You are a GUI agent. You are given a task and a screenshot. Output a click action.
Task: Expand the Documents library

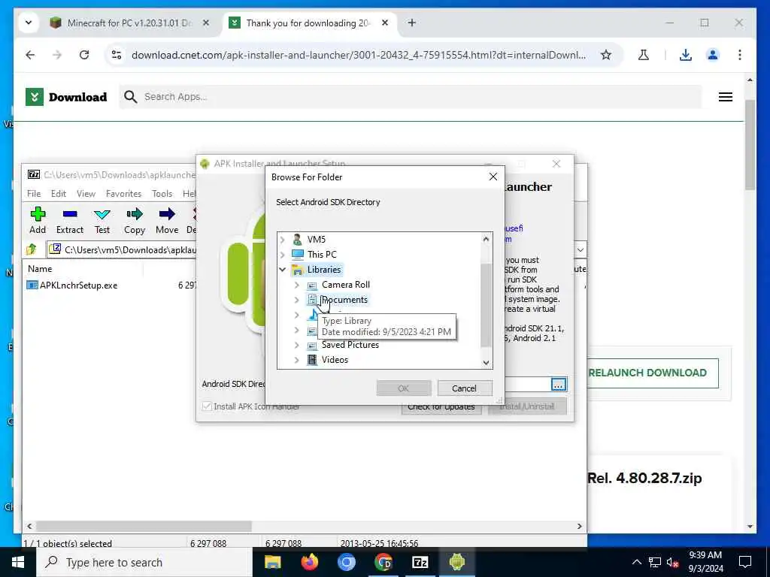(x=296, y=300)
